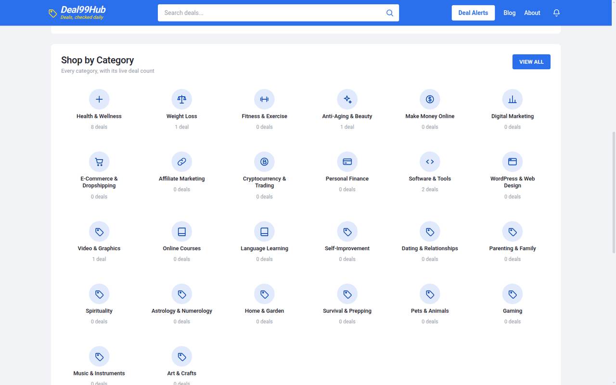Open the Anti-Aging & Beauty sparkle icon
Image resolution: width=616 pixels, height=385 pixels.
347,99
